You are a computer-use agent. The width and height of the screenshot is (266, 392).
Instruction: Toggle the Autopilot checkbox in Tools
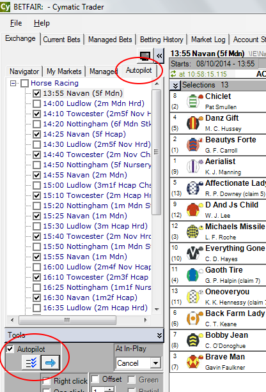coord(10,349)
